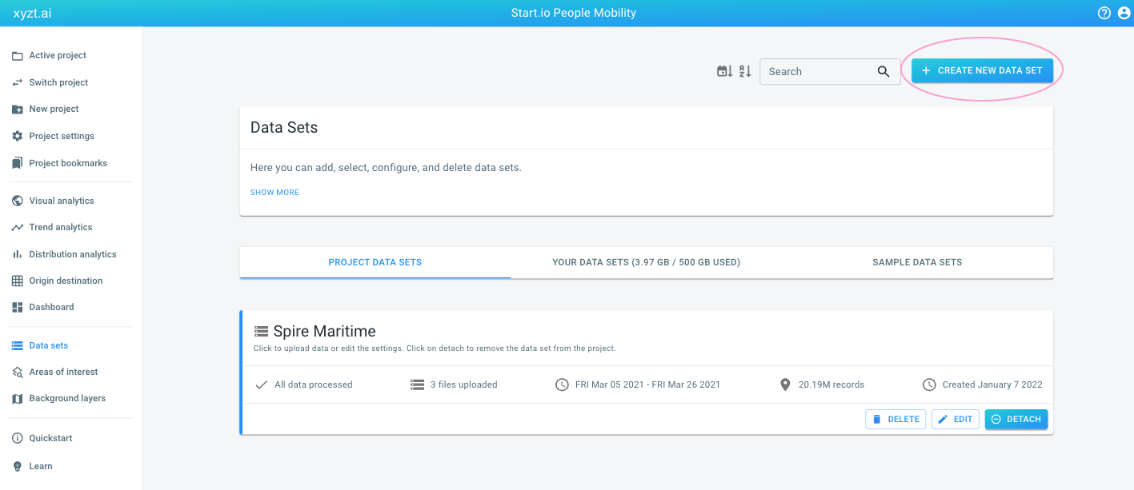Click the Trend analytics line icon
The width and height of the screenshot is (1134, 490).
17,227
